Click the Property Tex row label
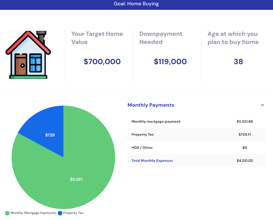The width and height of the screenshot is (273, 220). [143, 135]
